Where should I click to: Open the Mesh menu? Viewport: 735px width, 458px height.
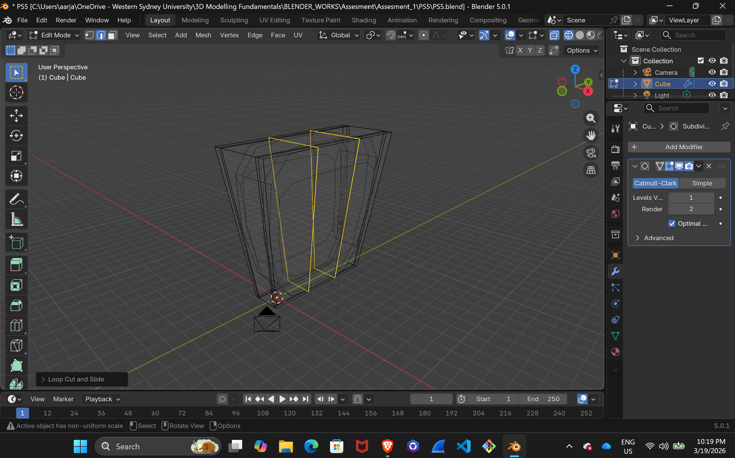(x=203, y=35)
